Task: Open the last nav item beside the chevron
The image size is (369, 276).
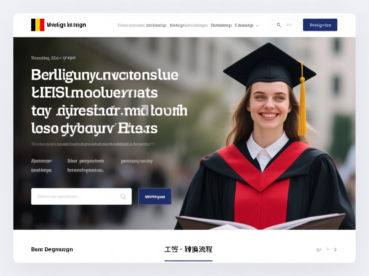Action: (x=244, y=25)
